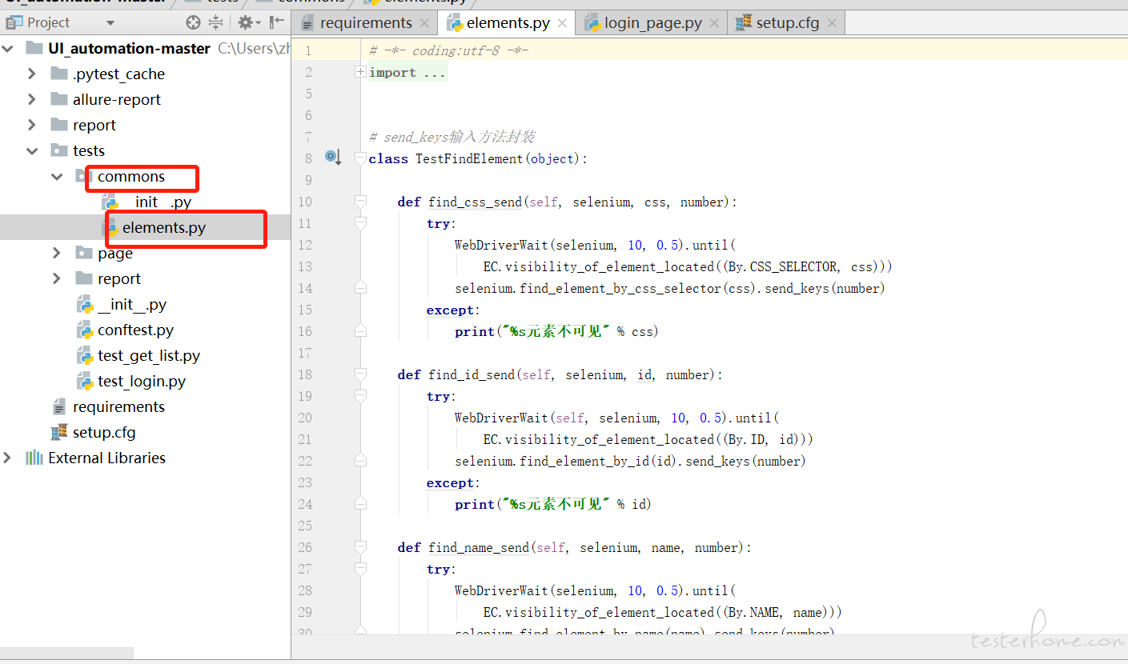Click find_css_send function name
1128x664 pixels.
(476, 202)
